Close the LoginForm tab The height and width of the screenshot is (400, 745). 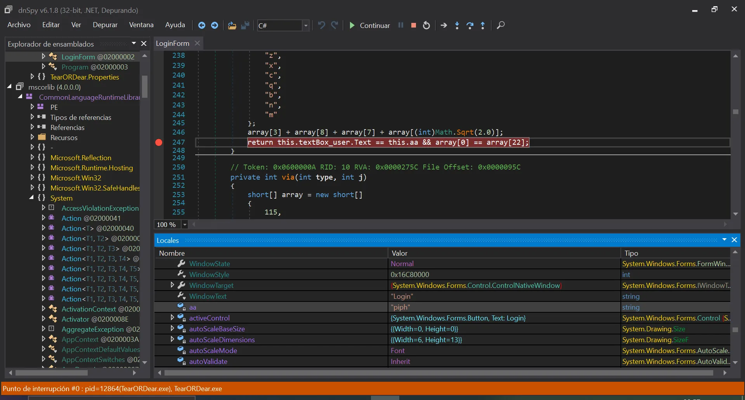[197, 43]
